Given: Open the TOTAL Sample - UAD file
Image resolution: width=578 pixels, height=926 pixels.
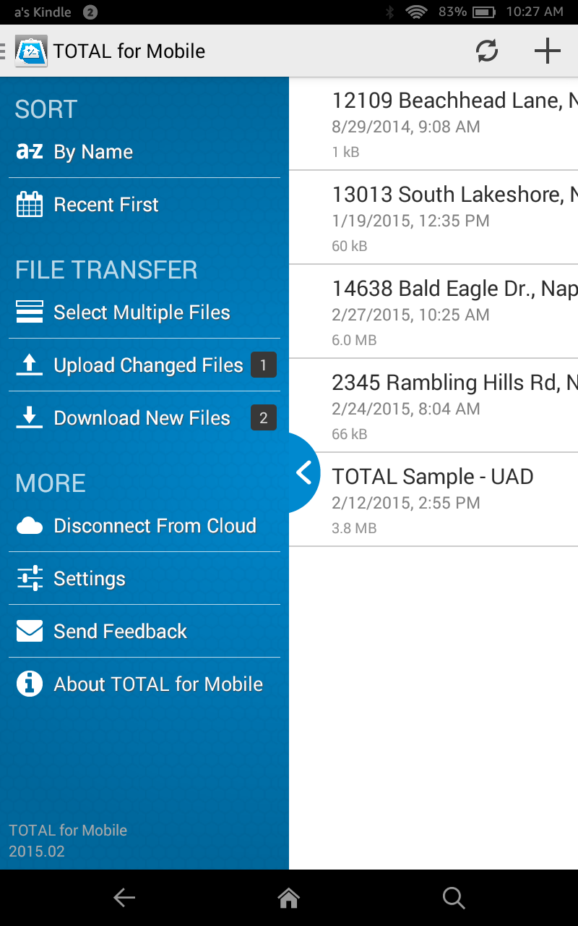Looking at the screenshot, I should tap(432, 499).
